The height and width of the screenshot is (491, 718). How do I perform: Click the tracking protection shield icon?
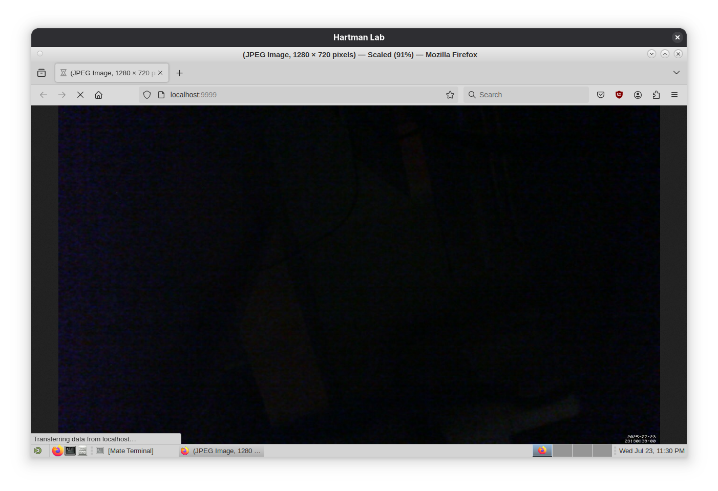(x=147, y=95)
